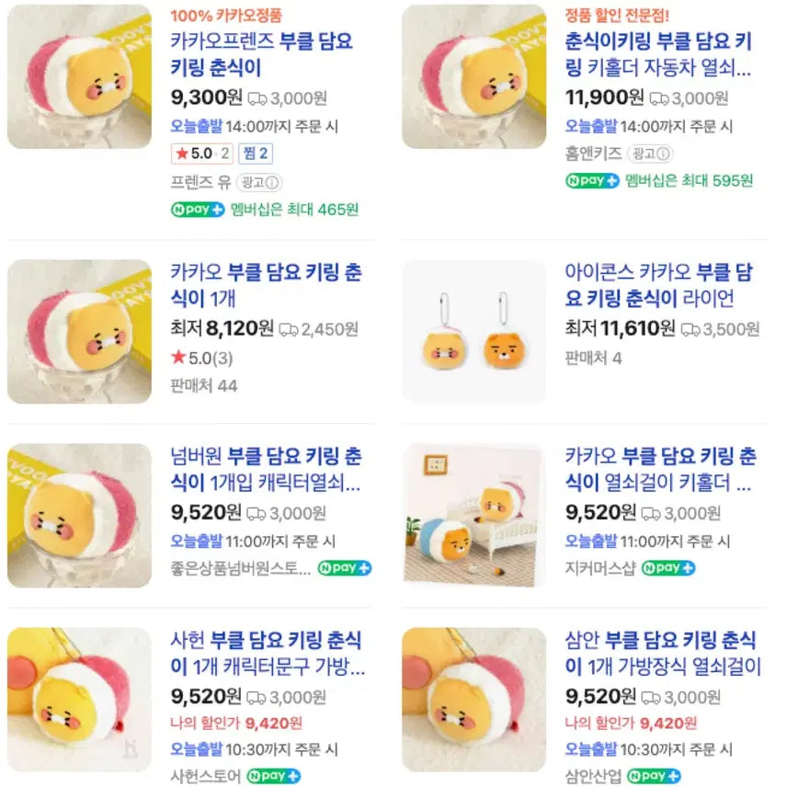787x787 pixels.
Task: Click the 광고 info icon next to 홈앤키즈
Action: [649, 154]
